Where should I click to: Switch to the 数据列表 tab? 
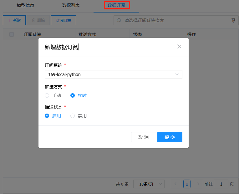(71, 5)
